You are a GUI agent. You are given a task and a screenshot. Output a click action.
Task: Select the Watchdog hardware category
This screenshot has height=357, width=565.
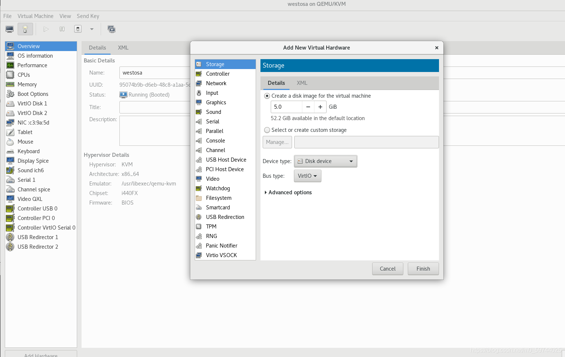coord(218,188)
